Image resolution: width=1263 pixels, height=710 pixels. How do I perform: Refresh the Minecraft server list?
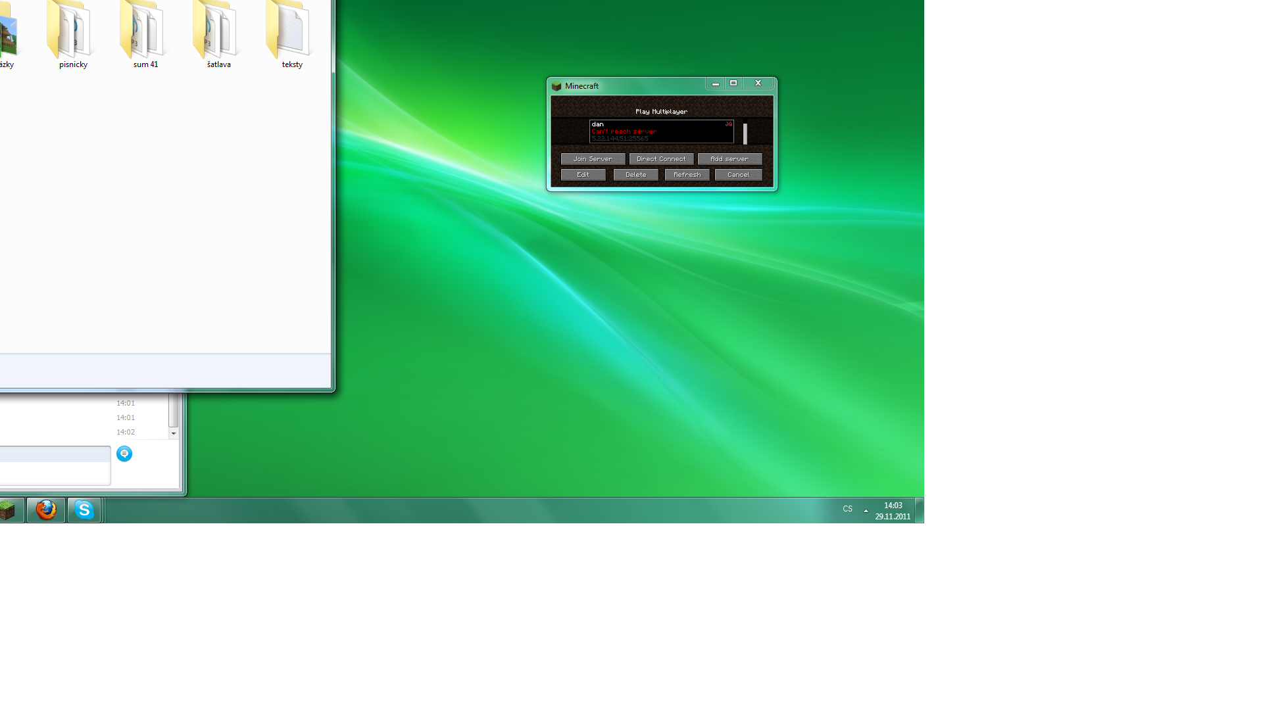[x=687, y=175]
